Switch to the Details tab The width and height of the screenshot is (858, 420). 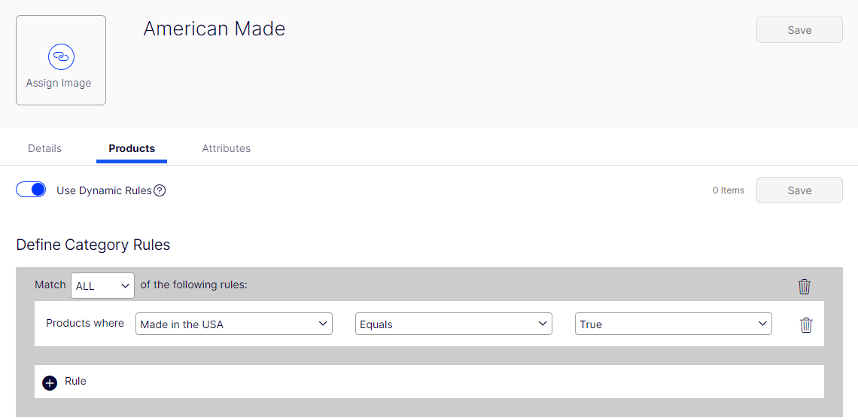point(44,148)
